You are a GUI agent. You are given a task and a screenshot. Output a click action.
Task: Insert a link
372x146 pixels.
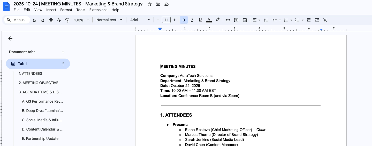tap(228, 20)
